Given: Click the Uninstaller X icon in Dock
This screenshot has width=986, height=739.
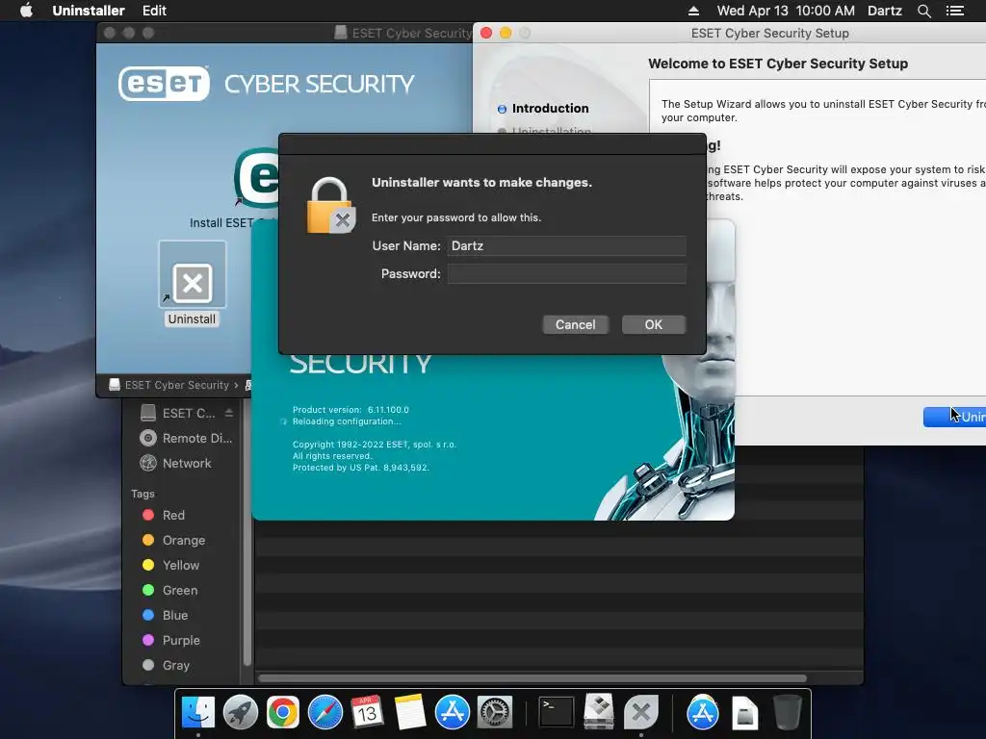Looking at the screenshot, I should click(640, 713).
